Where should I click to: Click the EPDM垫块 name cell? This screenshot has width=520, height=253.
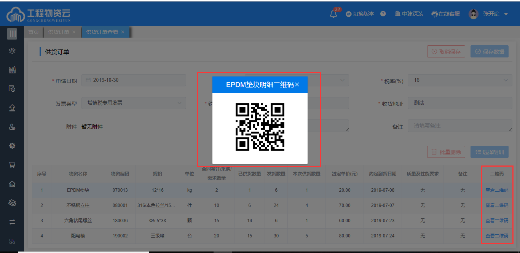pos(78,190)
